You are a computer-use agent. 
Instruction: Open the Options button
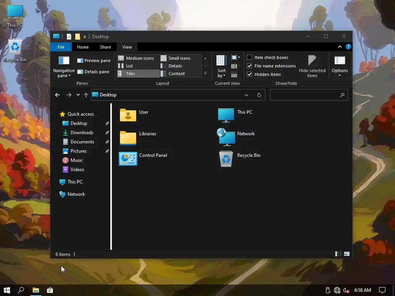[x=339, y=66]
